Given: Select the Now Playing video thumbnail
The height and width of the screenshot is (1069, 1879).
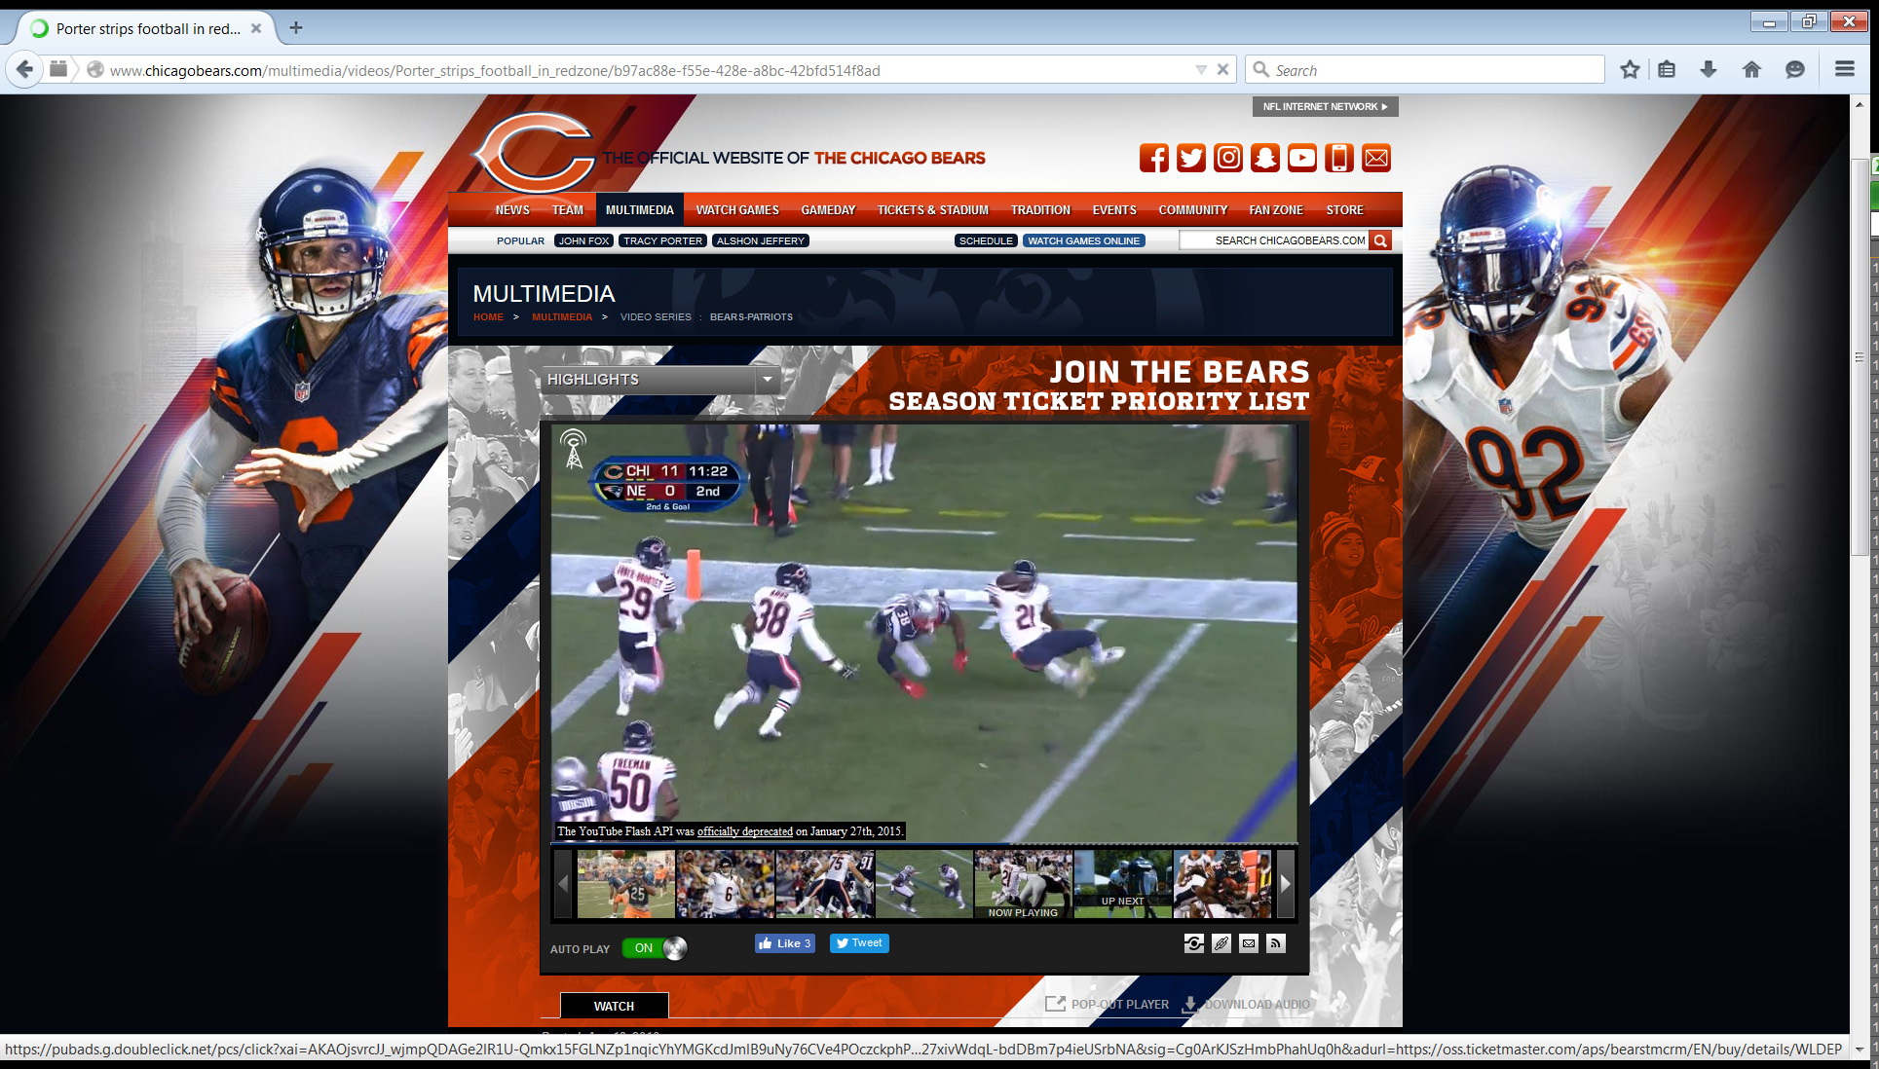Looking at the screenshot, I should click(x=1023, y=884).
